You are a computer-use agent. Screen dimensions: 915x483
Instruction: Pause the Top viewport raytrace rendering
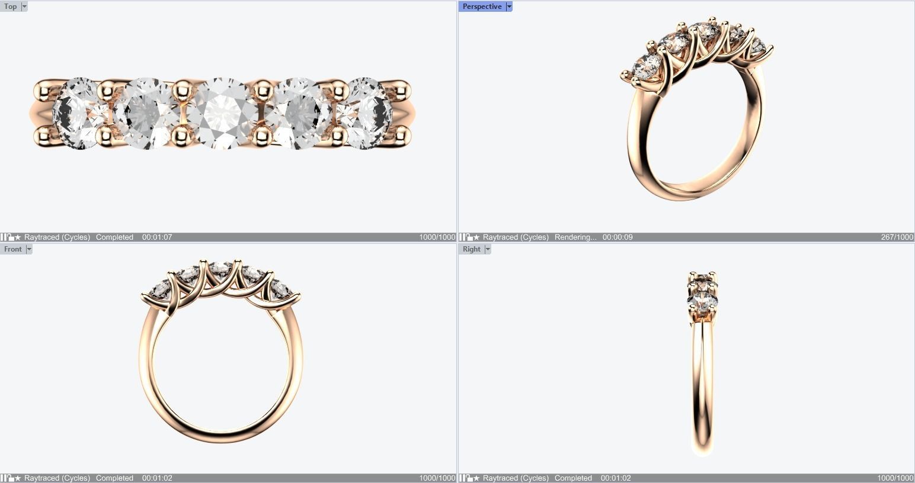[4, 237]
